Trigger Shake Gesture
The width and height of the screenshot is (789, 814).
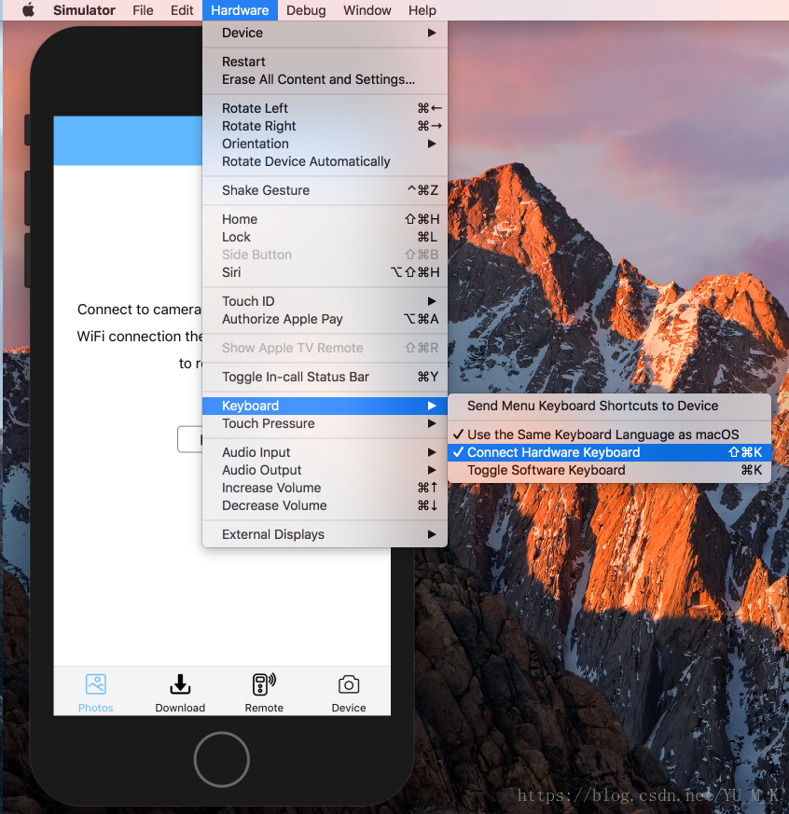click(325, 190)
